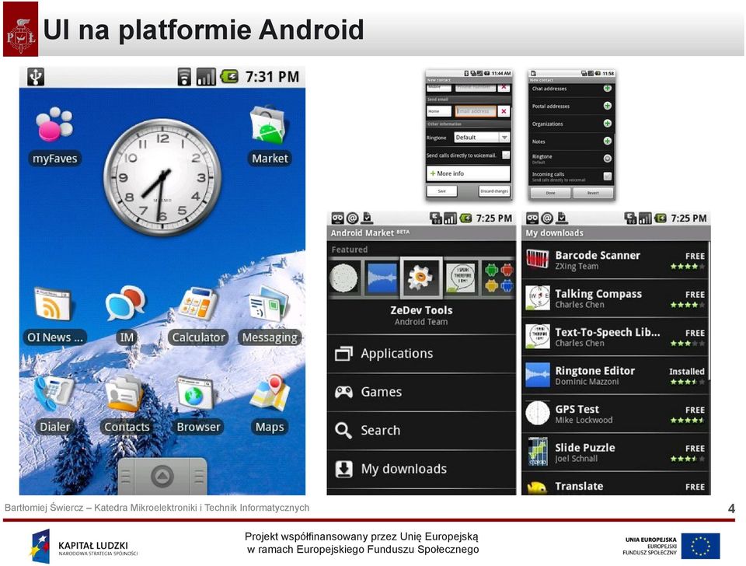Viewport: 746px width, 566px height.
Task: Tap download icon in My downloads status bar
Action: tap(562, 218)
